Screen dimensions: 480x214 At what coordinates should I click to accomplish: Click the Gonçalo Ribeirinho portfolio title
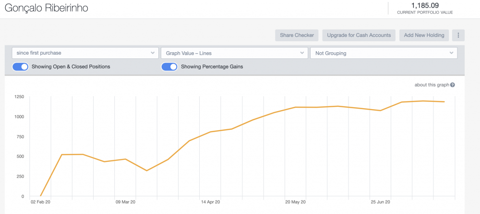pos(46,9)
